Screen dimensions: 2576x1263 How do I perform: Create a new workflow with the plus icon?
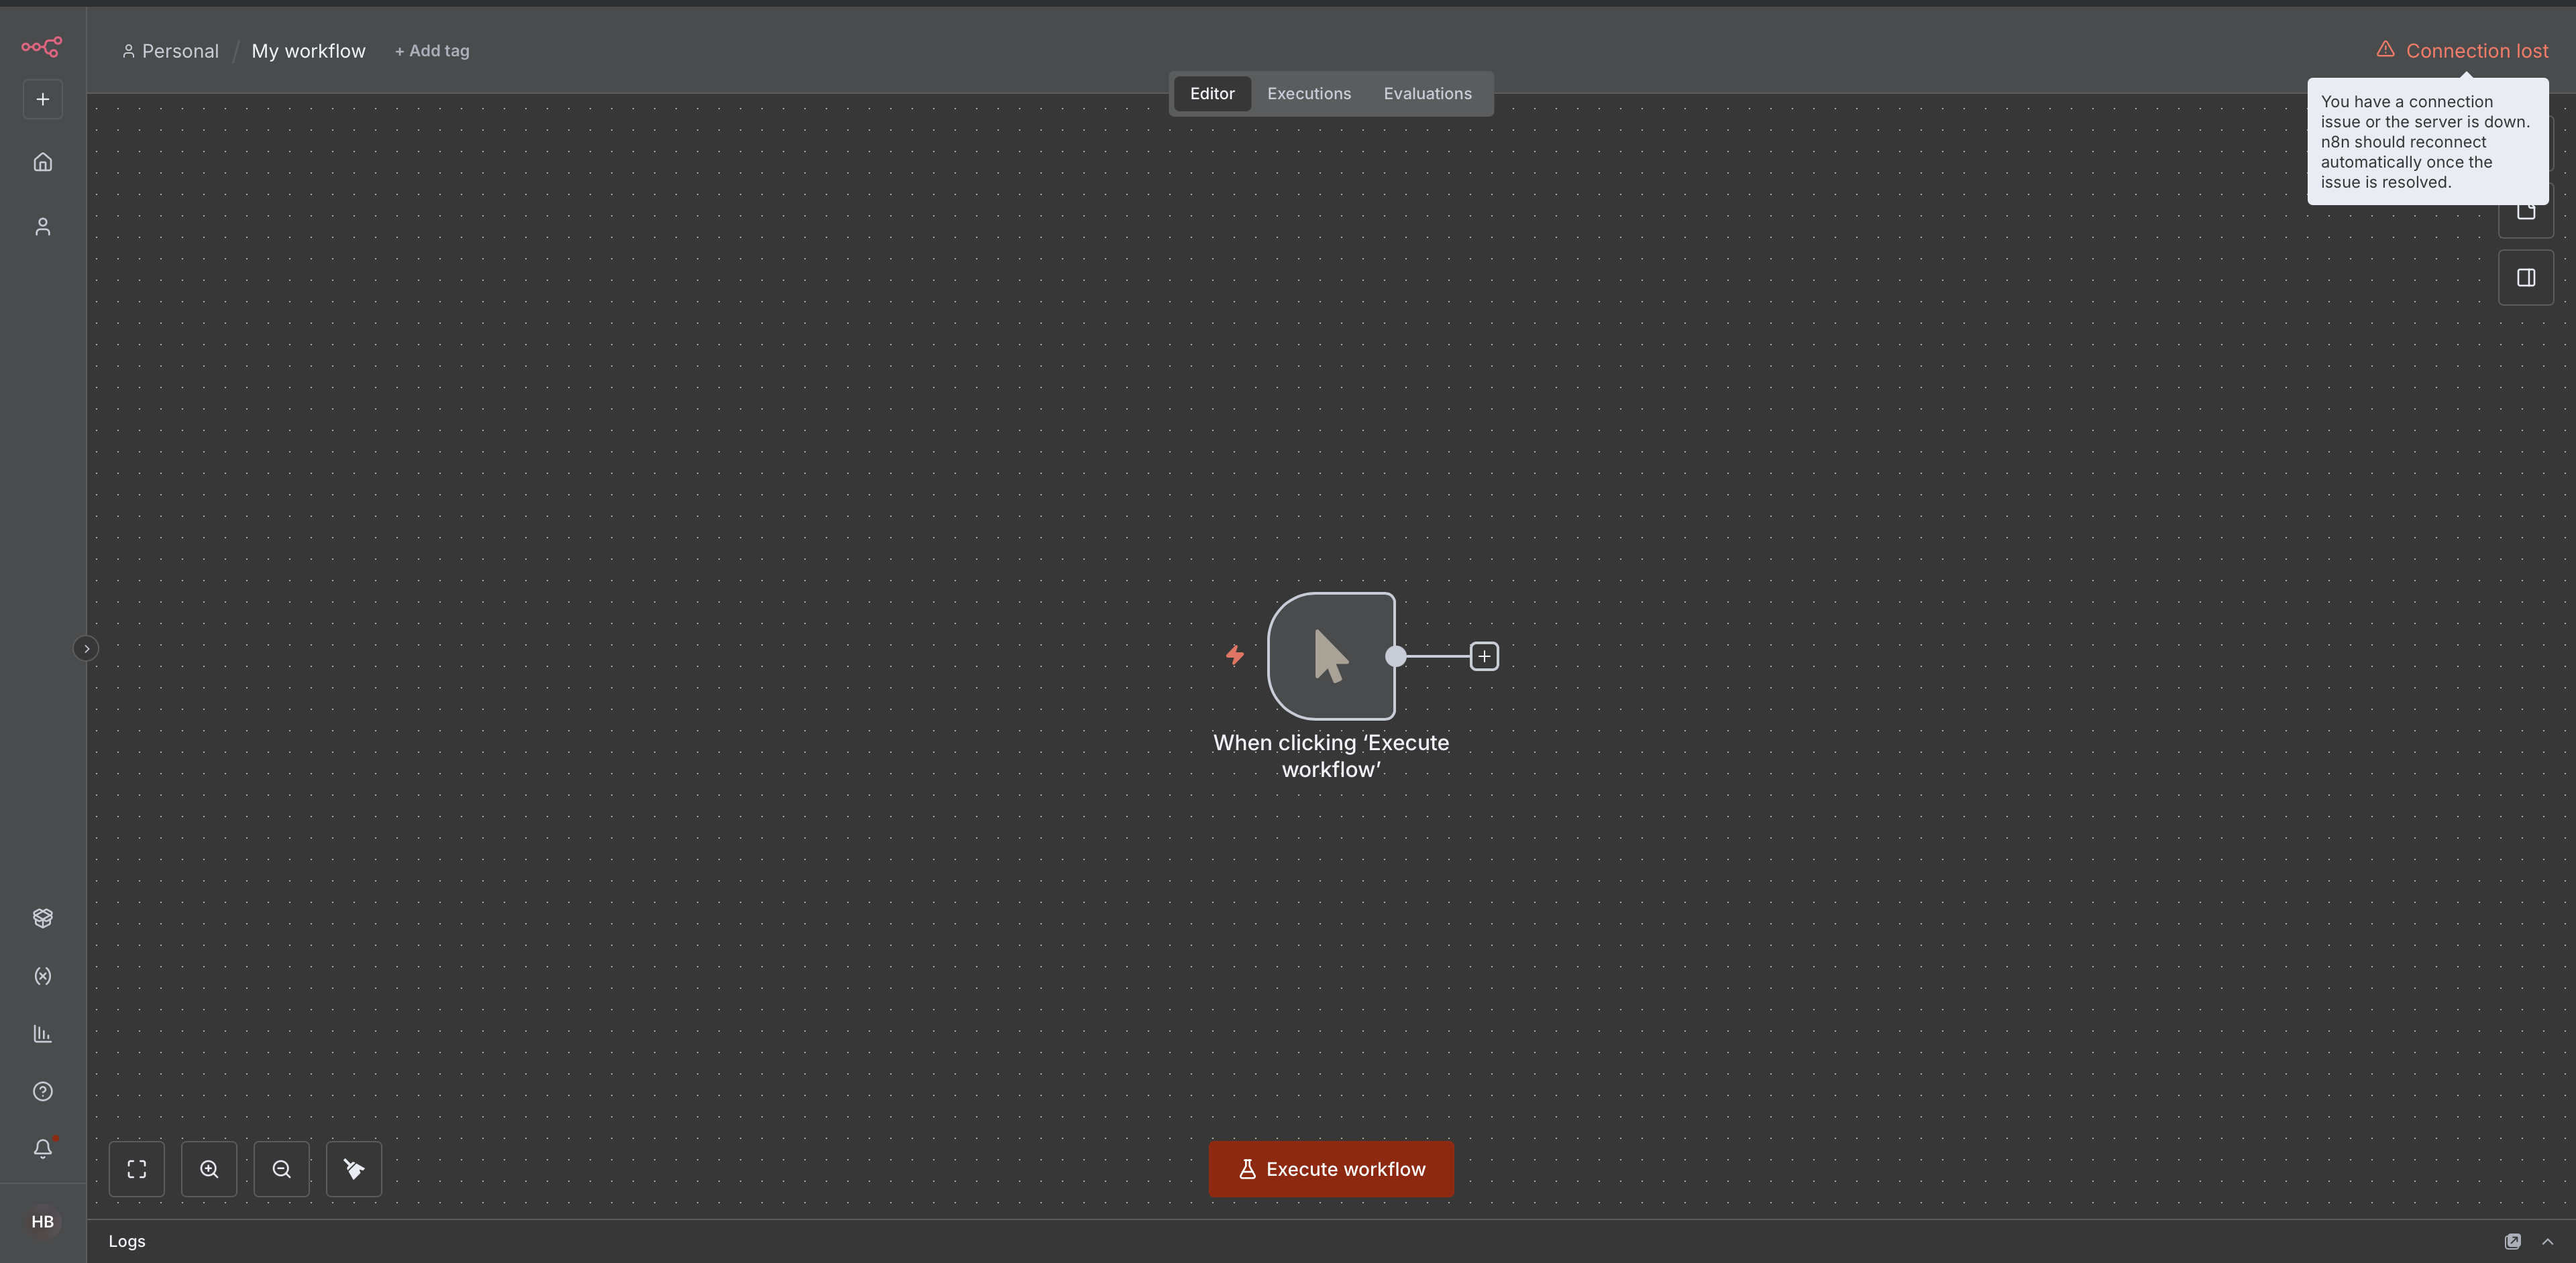[42, 98]
